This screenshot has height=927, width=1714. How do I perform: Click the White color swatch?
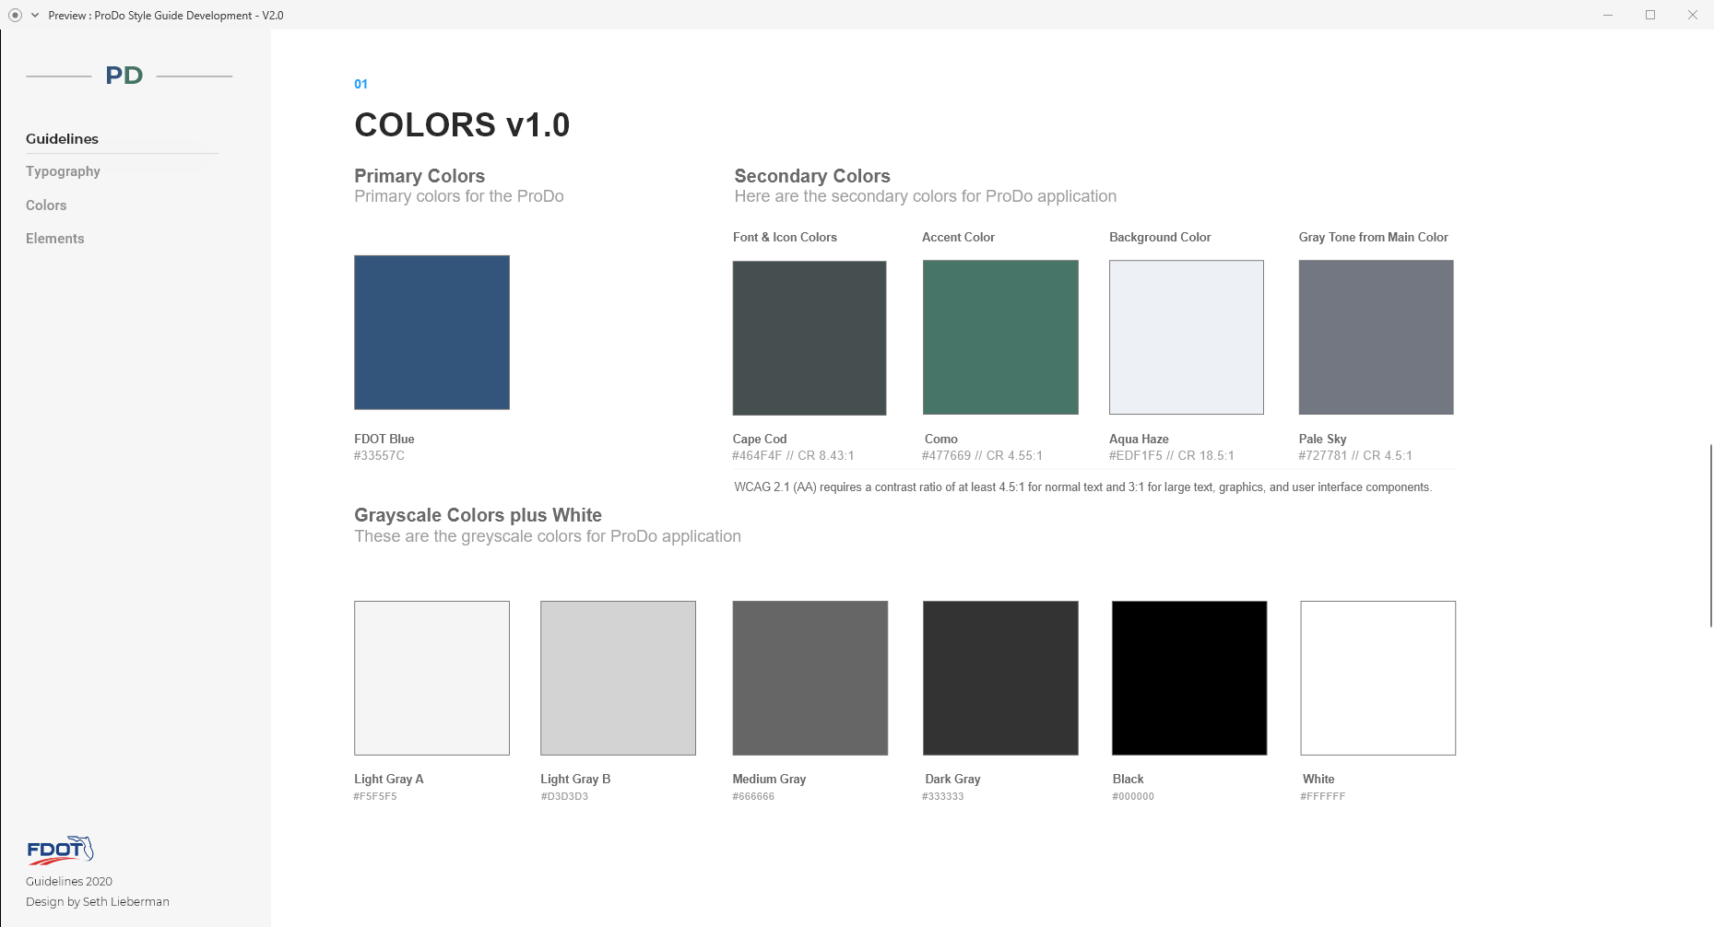pyautogui.click(x=1377, y=678)
